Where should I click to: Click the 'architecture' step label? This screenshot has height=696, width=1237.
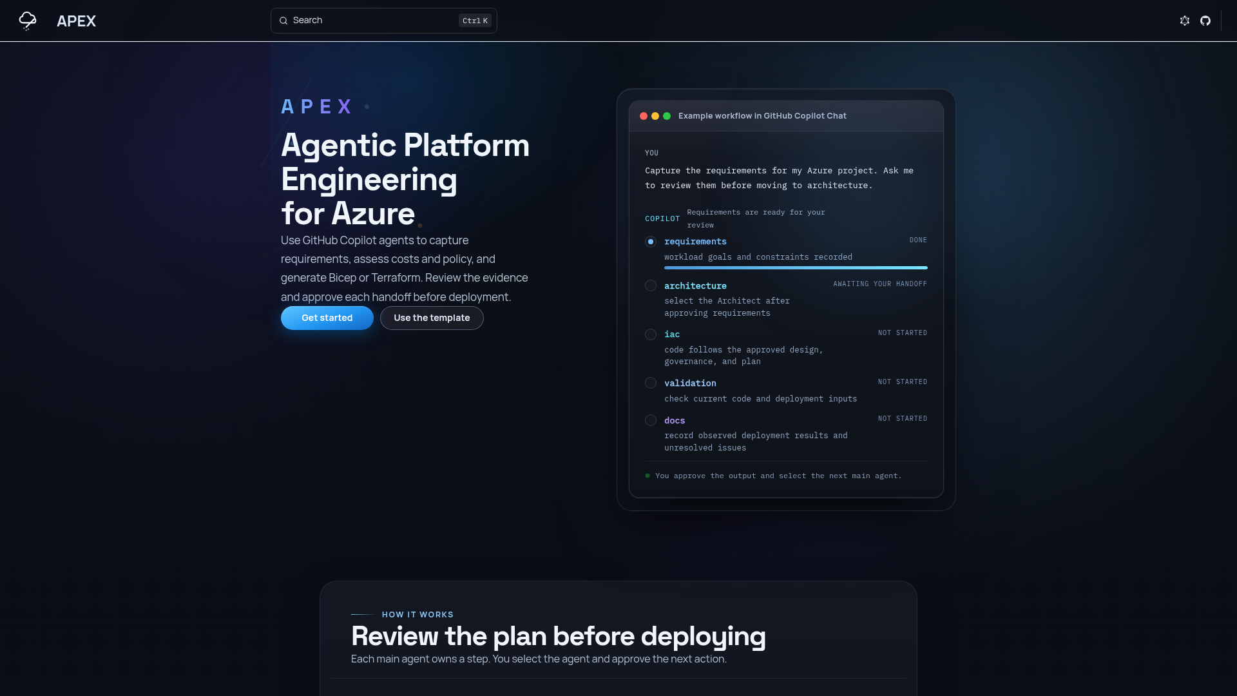pos(695,285)
